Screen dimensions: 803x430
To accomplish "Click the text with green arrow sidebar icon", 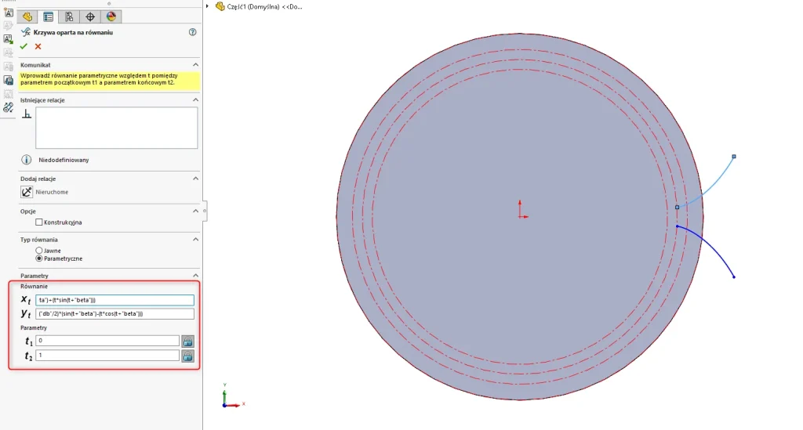I will 8,39.
